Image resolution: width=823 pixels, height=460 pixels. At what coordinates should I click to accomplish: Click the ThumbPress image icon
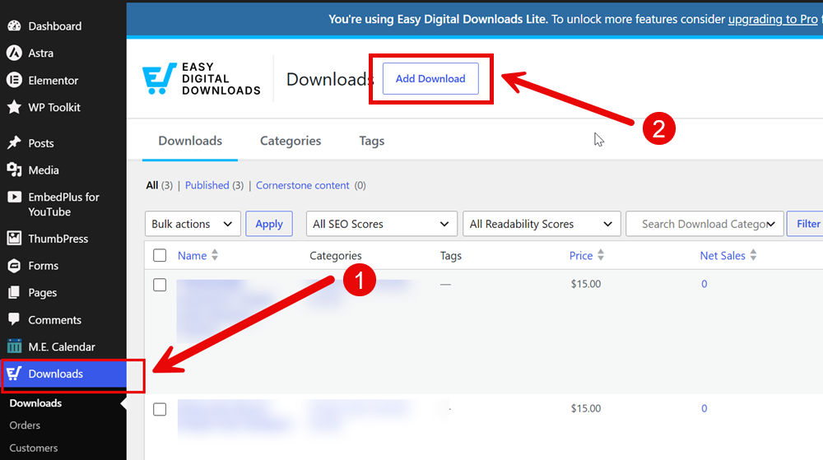[14, 238]
